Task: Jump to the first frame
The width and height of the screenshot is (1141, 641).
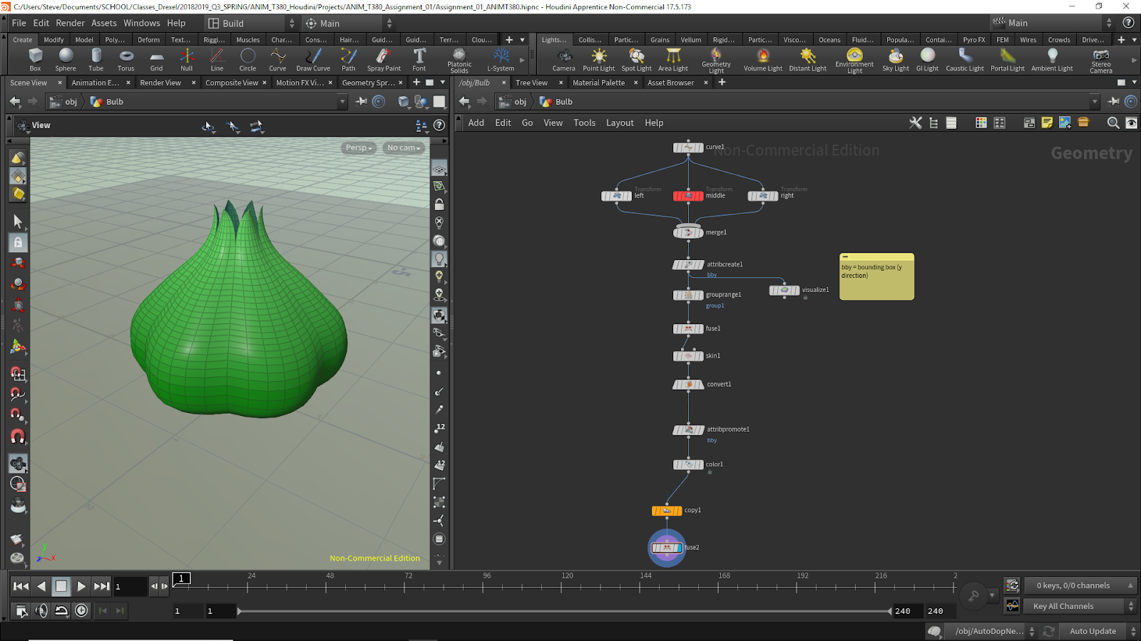Action: coord(21,586)
